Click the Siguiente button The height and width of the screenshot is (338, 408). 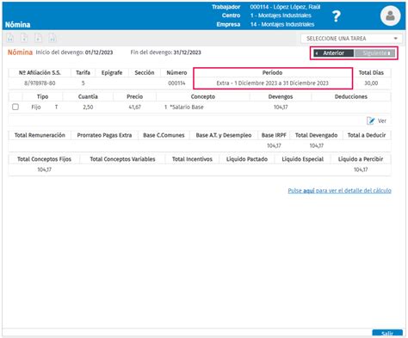pos(374,53)
